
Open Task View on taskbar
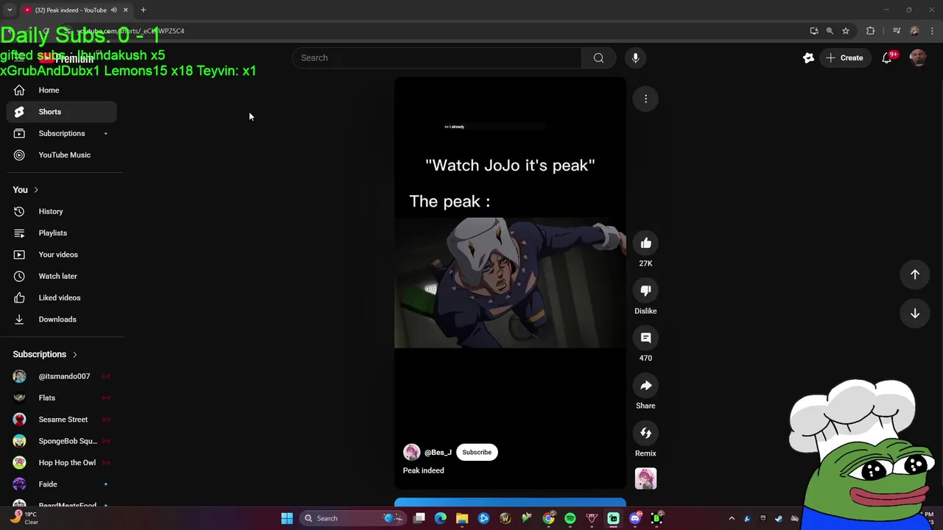point(419,518)
